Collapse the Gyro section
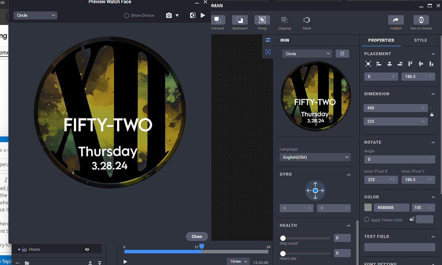The height and width of the screenshot is (265, 442). coord(349,175)
